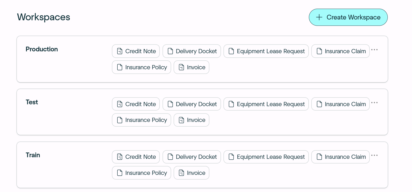Open Insurance Claim in Production workspace
Screen dimensions: 412x192
341,51
